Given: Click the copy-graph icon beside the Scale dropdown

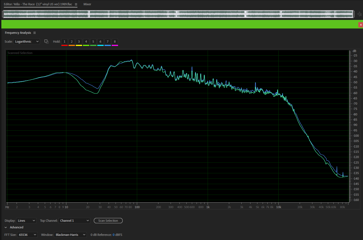Looking at the screenshot, I should [x=46, y=42].
